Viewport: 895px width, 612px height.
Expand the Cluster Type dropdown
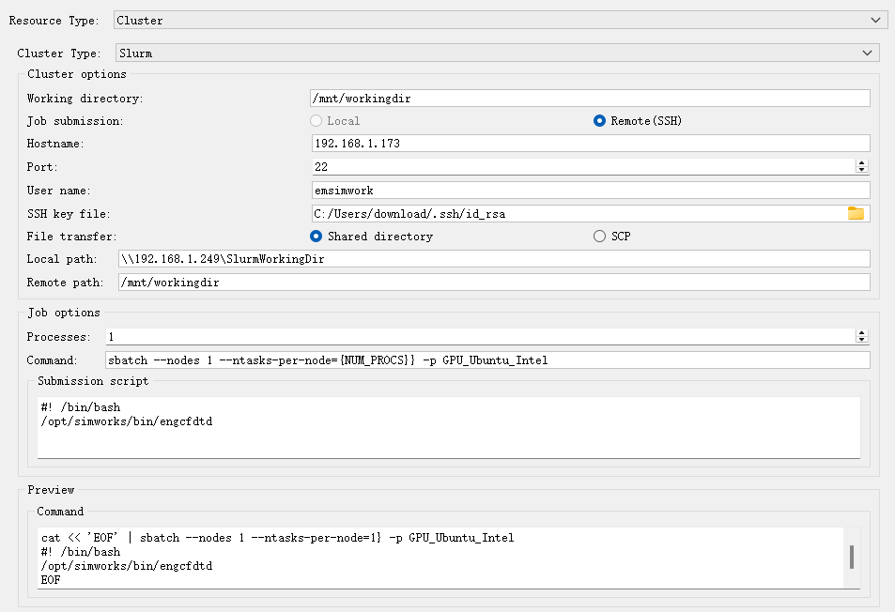click(x=497, y=54)
